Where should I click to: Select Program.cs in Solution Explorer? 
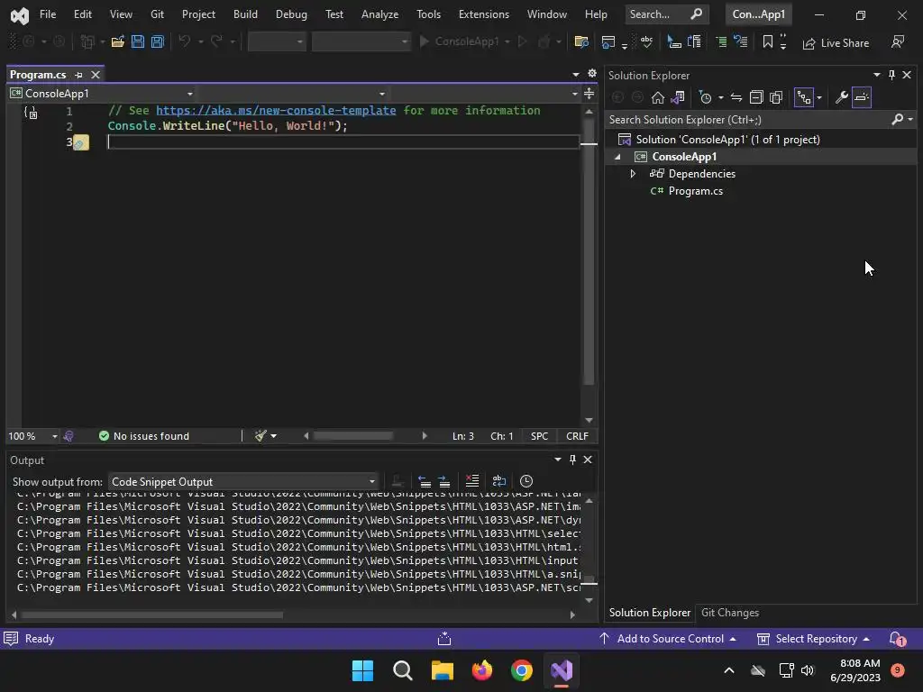pos(695,191)
